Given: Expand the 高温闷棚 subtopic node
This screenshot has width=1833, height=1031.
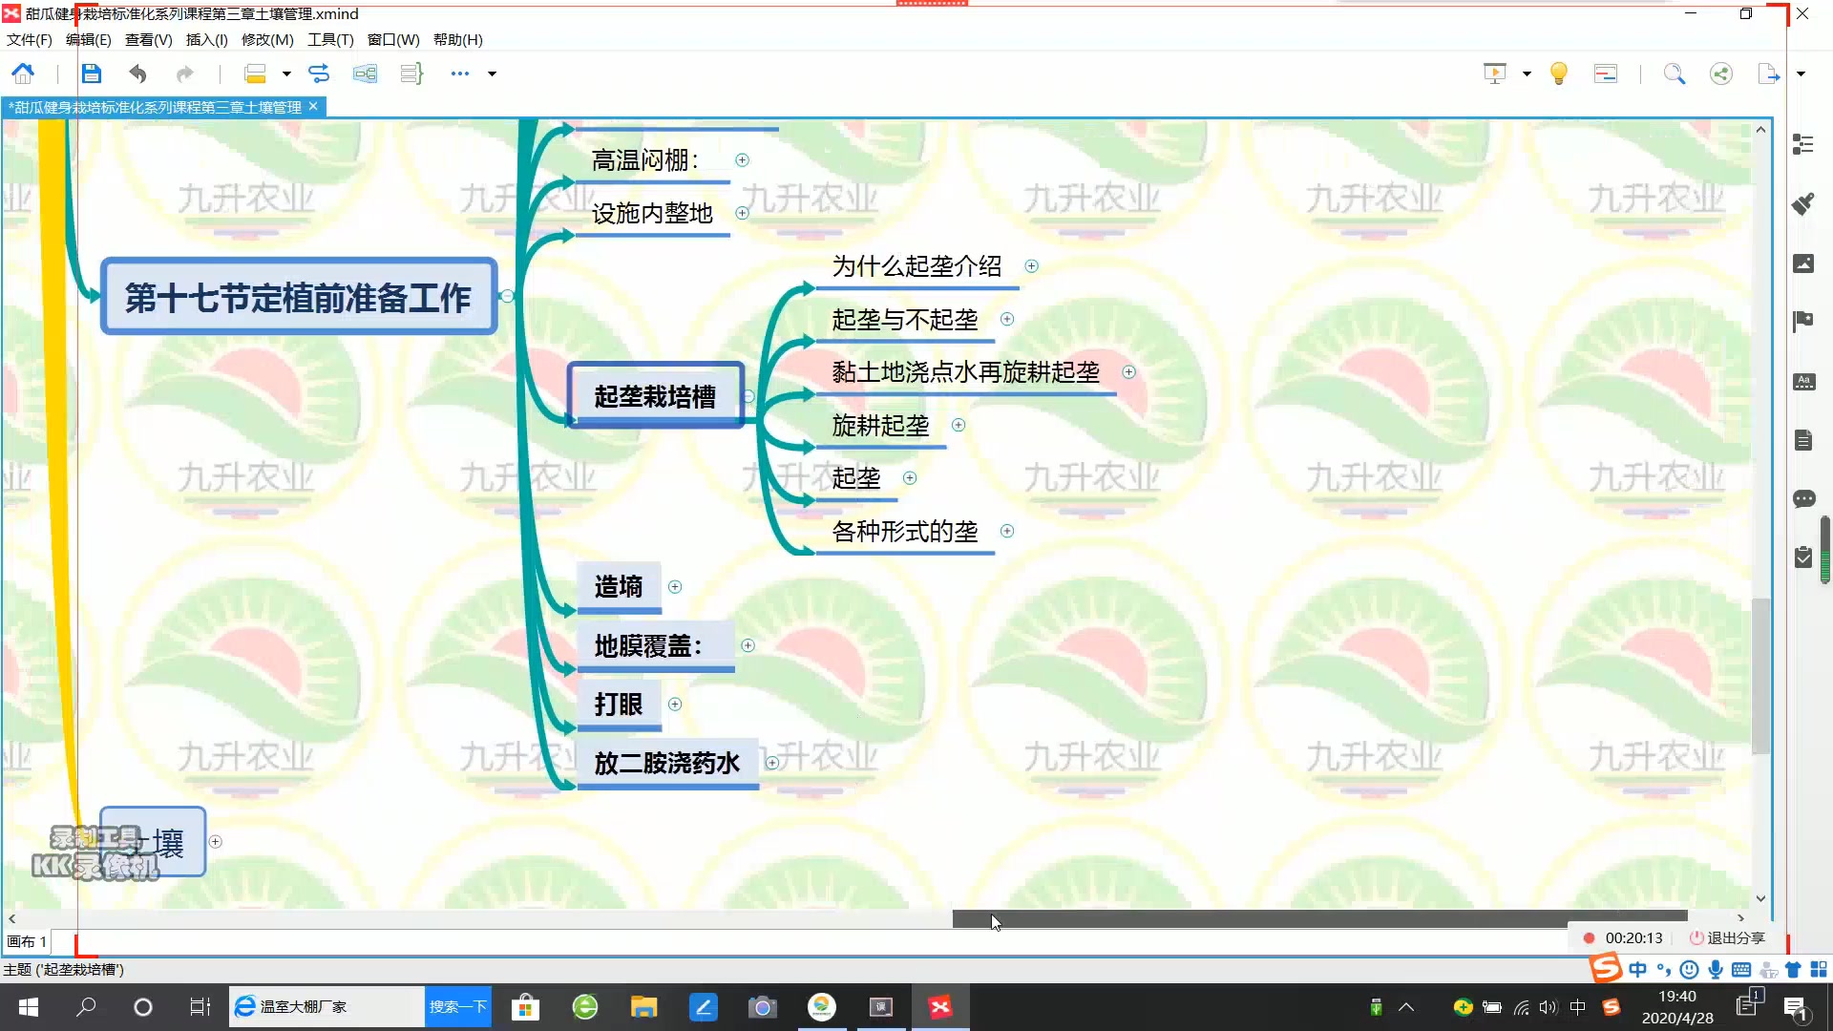Looking at the screenshot, I should 742,158.
